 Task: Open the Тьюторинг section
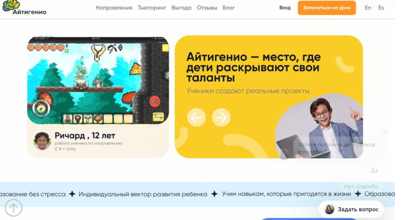tap(152, 8)
